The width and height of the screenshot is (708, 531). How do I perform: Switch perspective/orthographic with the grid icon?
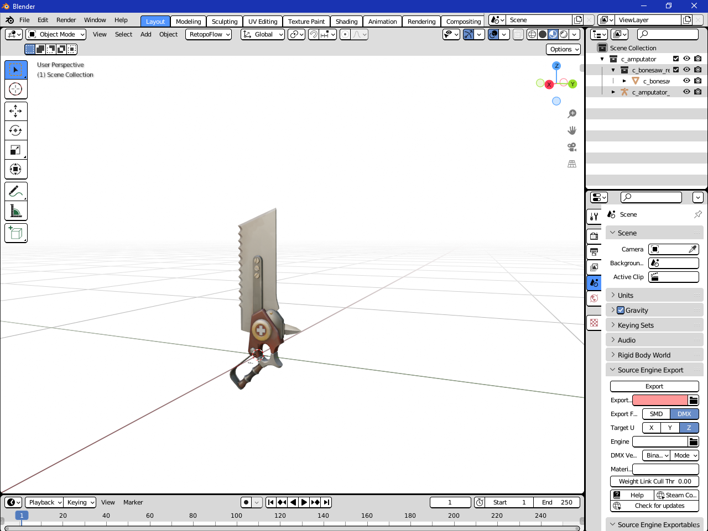[x=572, y=164]
